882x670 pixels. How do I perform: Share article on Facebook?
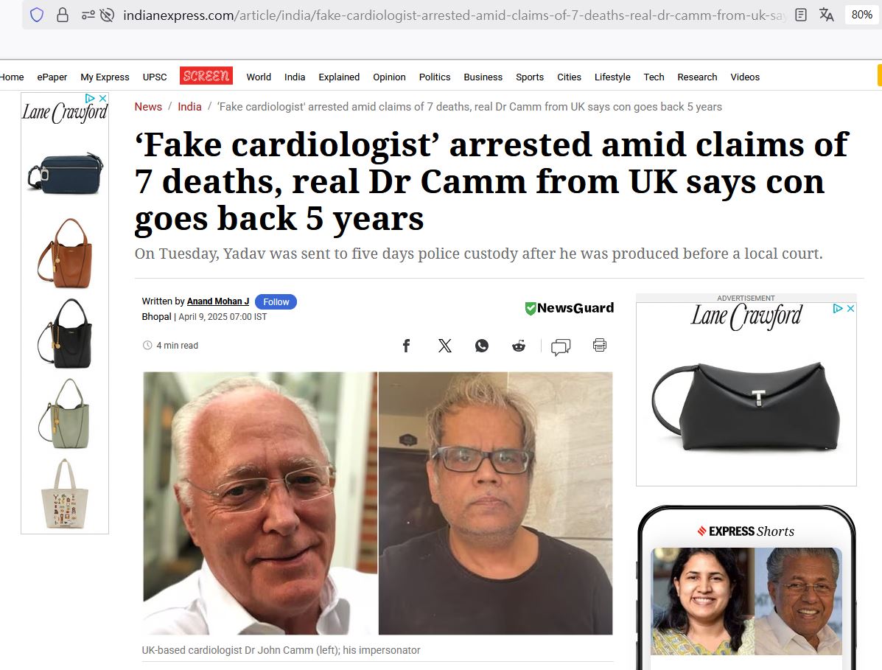coord(406,346)
